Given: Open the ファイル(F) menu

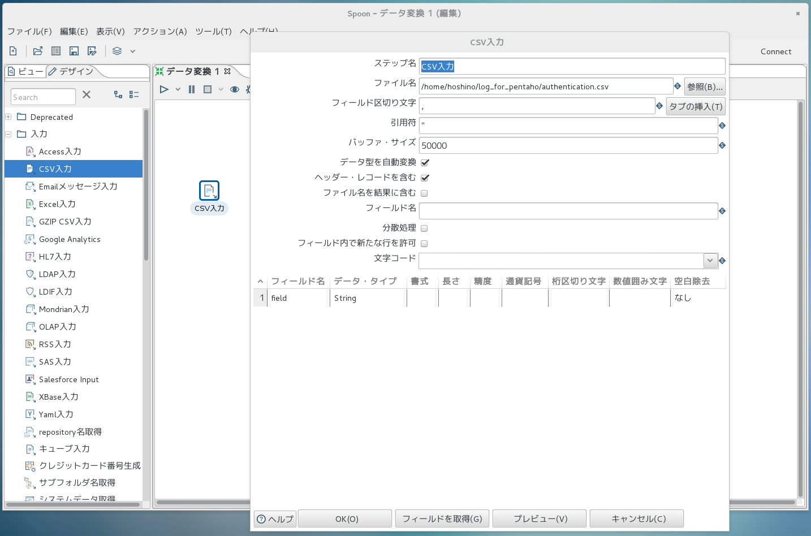Looking at the screenshot, I should [x=29, y=32].
